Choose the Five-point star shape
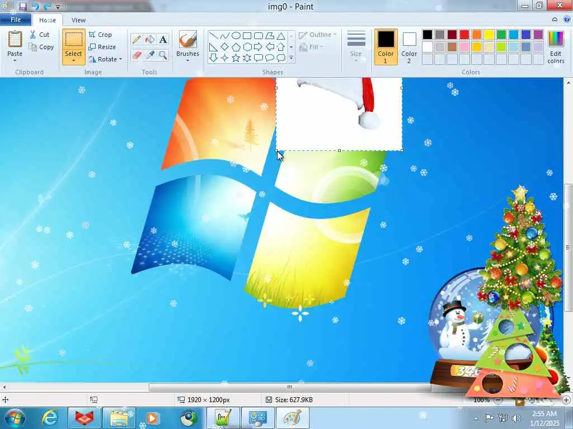The image size is (573, 429). 236,58
